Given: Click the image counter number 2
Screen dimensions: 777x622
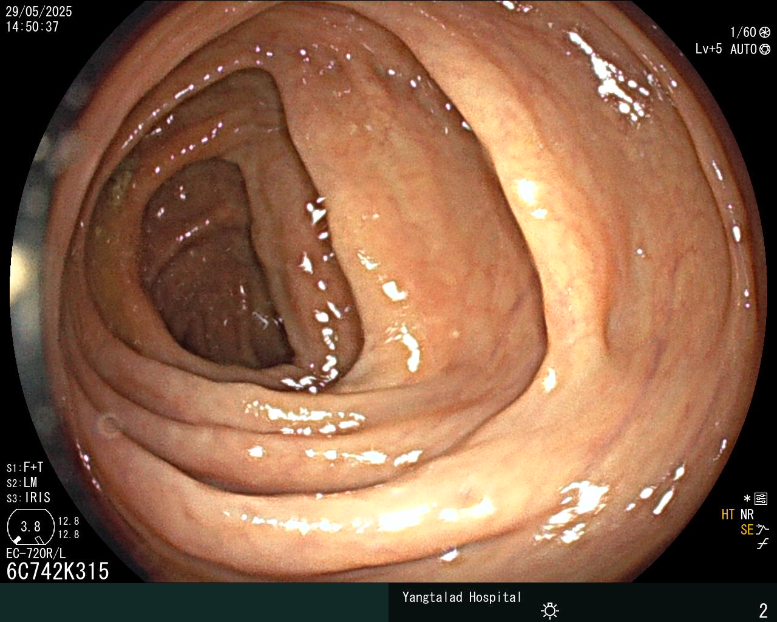Looking at the screenshot, I should (x=763, y=610).
